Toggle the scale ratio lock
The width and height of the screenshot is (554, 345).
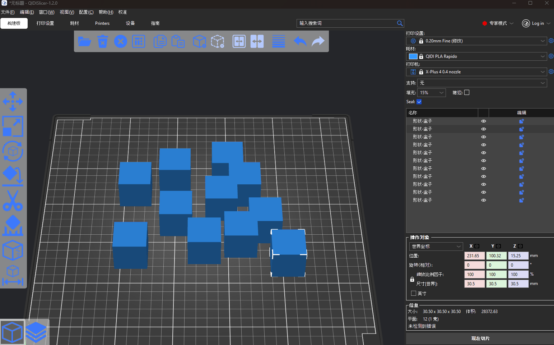pyautogui.click(x=412, y=279)
